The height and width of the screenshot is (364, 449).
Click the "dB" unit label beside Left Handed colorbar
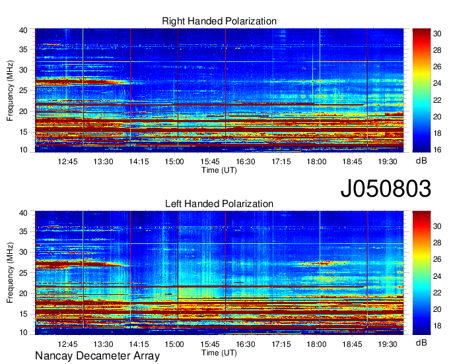click(421, 342)
